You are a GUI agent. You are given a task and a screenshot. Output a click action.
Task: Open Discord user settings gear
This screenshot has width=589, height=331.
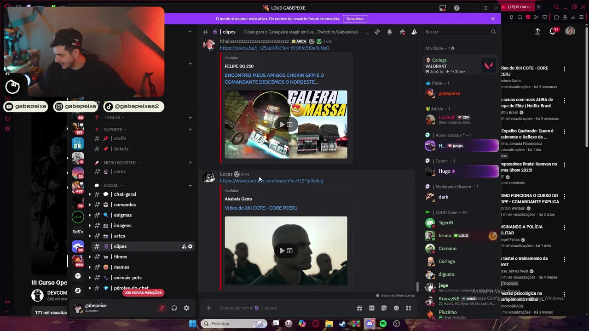186,308
